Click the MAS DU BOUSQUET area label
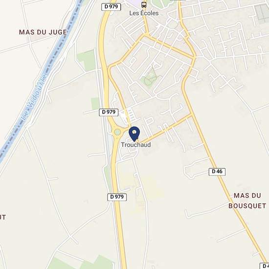The width and height of the screenshot is (269, 269). click(247, 201)
